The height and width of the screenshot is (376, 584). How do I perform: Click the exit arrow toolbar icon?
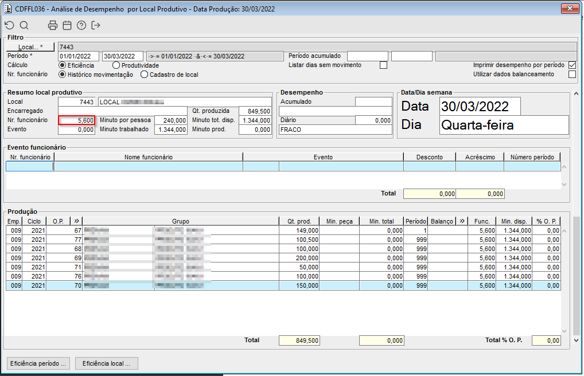(96, 25)
